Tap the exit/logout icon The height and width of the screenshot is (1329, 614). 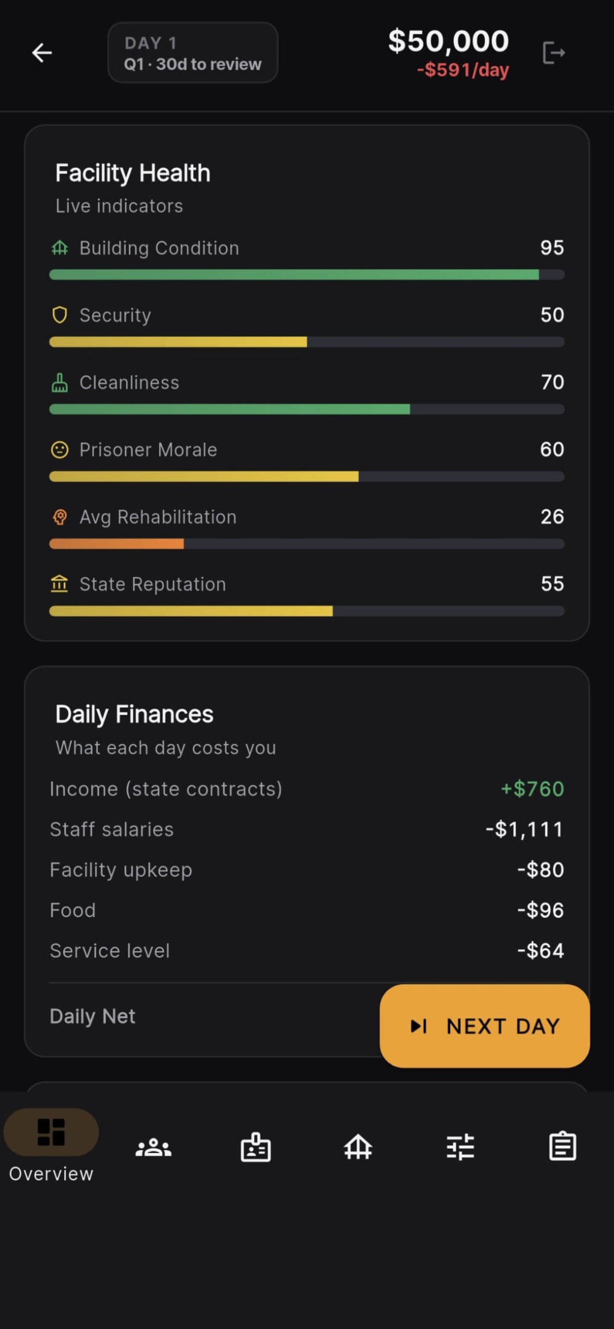(554, 52)
